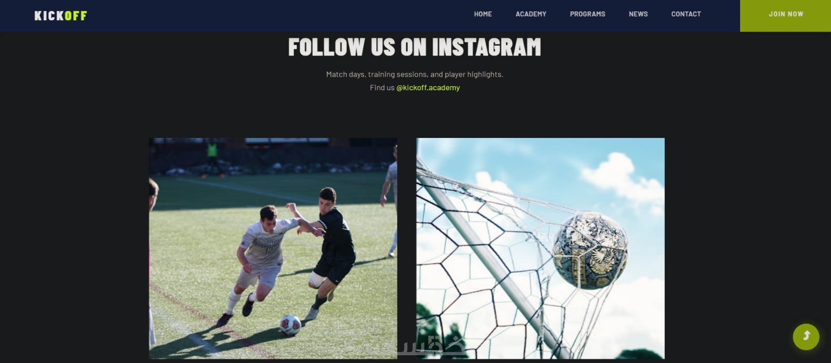Click the soccer ball at players' feet
Viewport: 831px width, 363px height.
290,325
